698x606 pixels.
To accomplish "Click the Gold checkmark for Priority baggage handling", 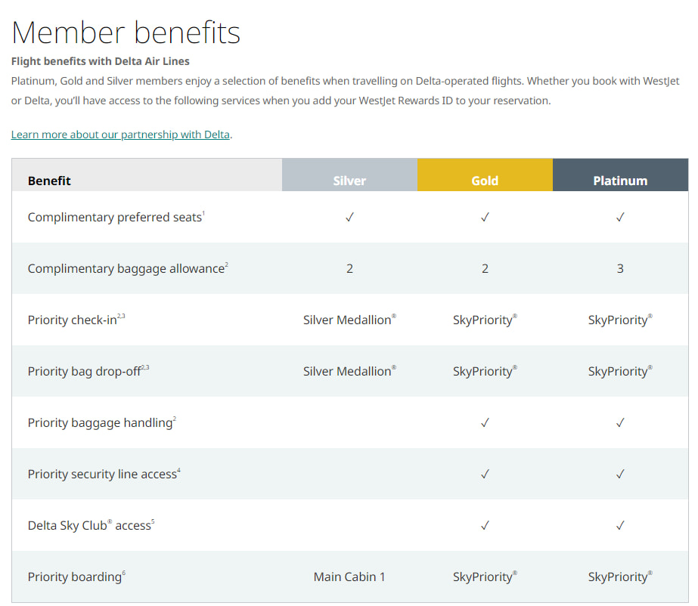I will tap(485, 422).
